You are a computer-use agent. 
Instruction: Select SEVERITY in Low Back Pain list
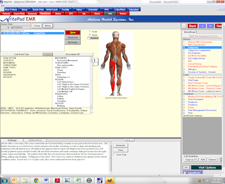click(8, 61)
